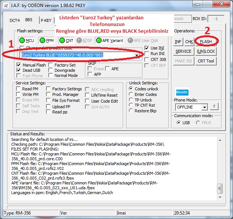Click the question mark phone mode button
The width and height of the screenshot is (233, 219).
click(x=214, y=106)
